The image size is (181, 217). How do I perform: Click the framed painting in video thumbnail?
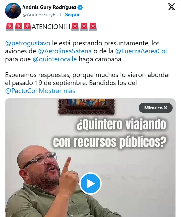coord(87,107)
